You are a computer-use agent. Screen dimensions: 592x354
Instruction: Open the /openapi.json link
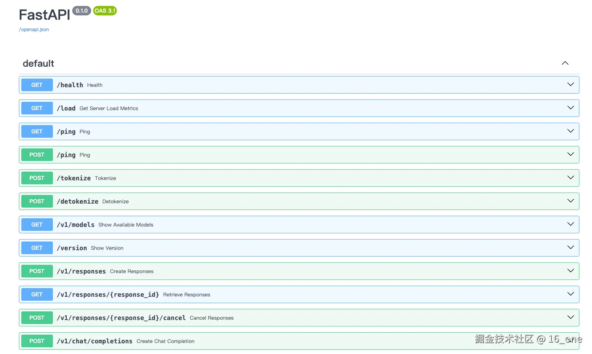(x=34, y=30)
